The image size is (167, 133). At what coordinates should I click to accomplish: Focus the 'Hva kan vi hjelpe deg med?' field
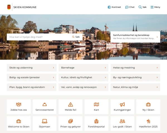[x=39, y=37]
